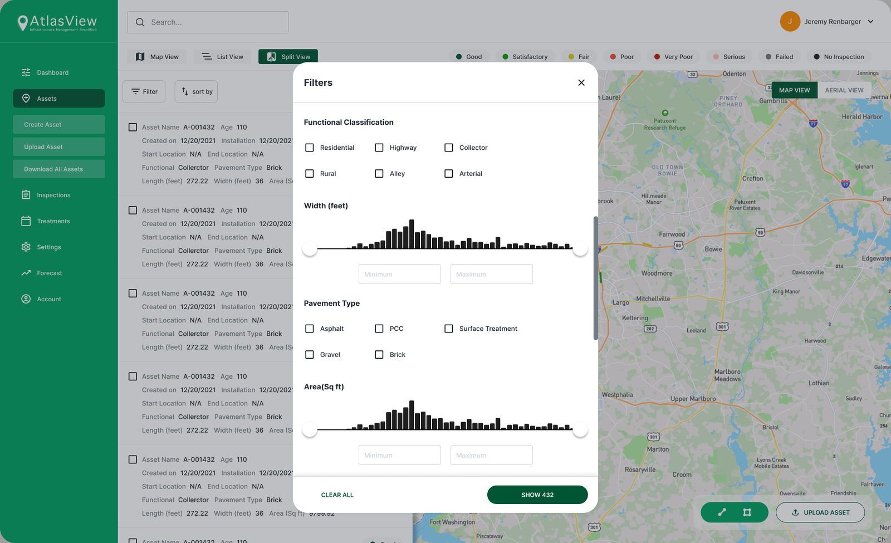Click the Forecast trend line icon
The image size is (891, 543).
pos(26,273)
